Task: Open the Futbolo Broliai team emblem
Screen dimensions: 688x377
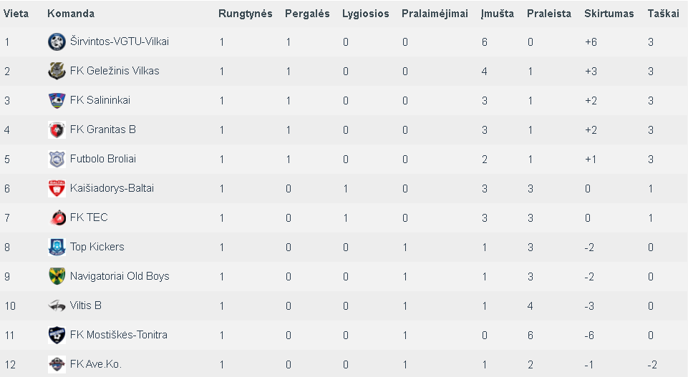Action: click(x=57, y=159)
